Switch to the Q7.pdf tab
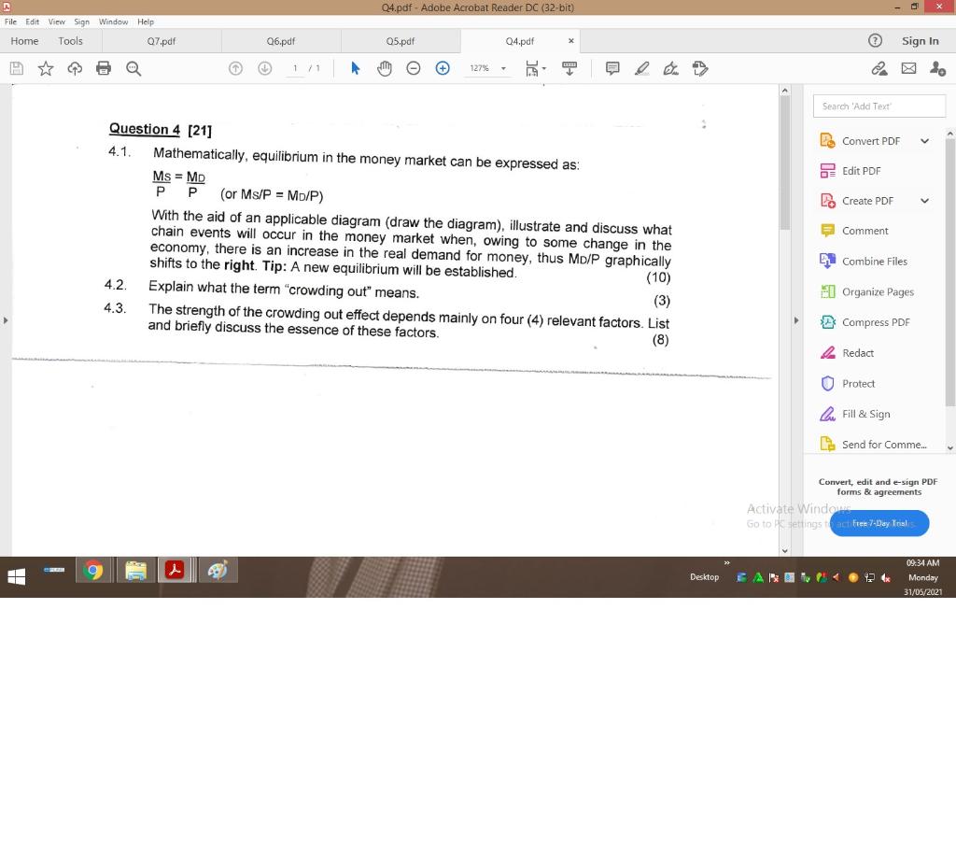 [162, 40]
